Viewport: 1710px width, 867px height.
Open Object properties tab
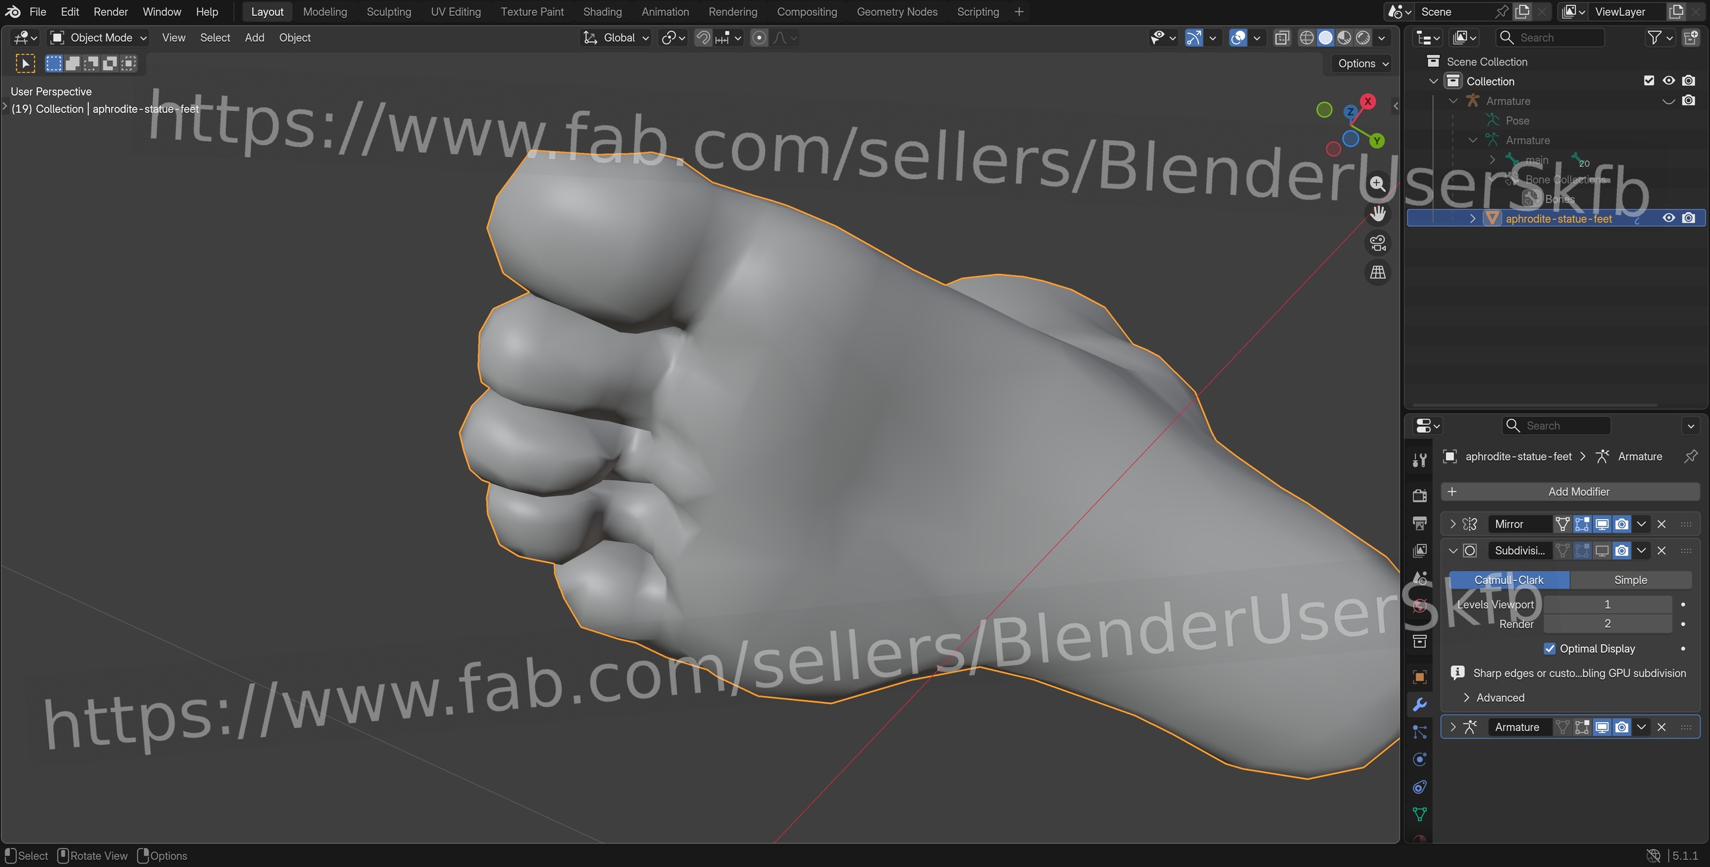coord(1419,677)
